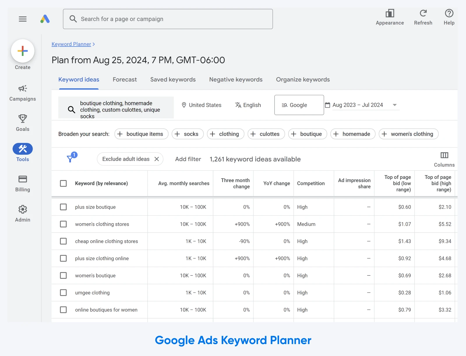This screenshot has height=356, width=466.
Task: Check 'cheap online clothing stores' row
Action: (63, 241)
